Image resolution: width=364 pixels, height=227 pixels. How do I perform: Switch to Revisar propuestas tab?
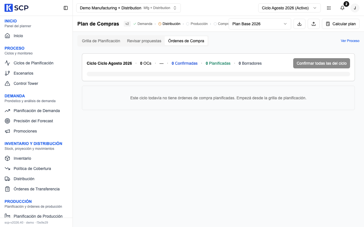(144, 41)
